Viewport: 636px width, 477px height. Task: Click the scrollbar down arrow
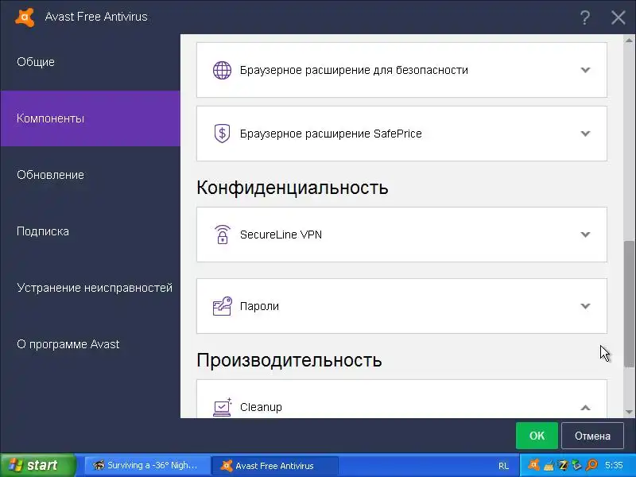[x=629, y=412]
